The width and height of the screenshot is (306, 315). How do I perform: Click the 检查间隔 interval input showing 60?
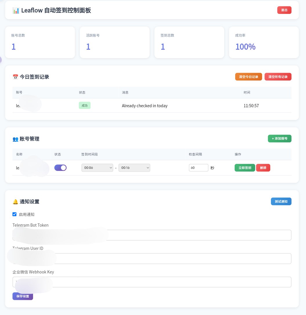[198, 168]
